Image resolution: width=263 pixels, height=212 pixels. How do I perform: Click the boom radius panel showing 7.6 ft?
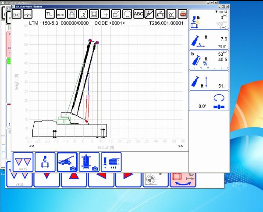point(209,40)
